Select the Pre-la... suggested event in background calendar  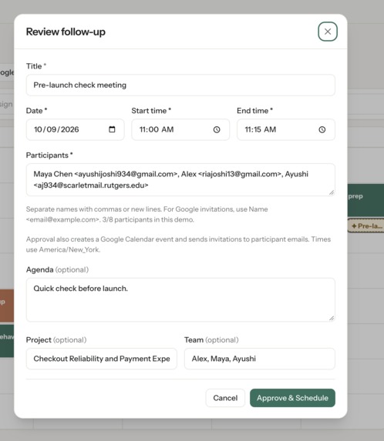(x=365, y=226)
